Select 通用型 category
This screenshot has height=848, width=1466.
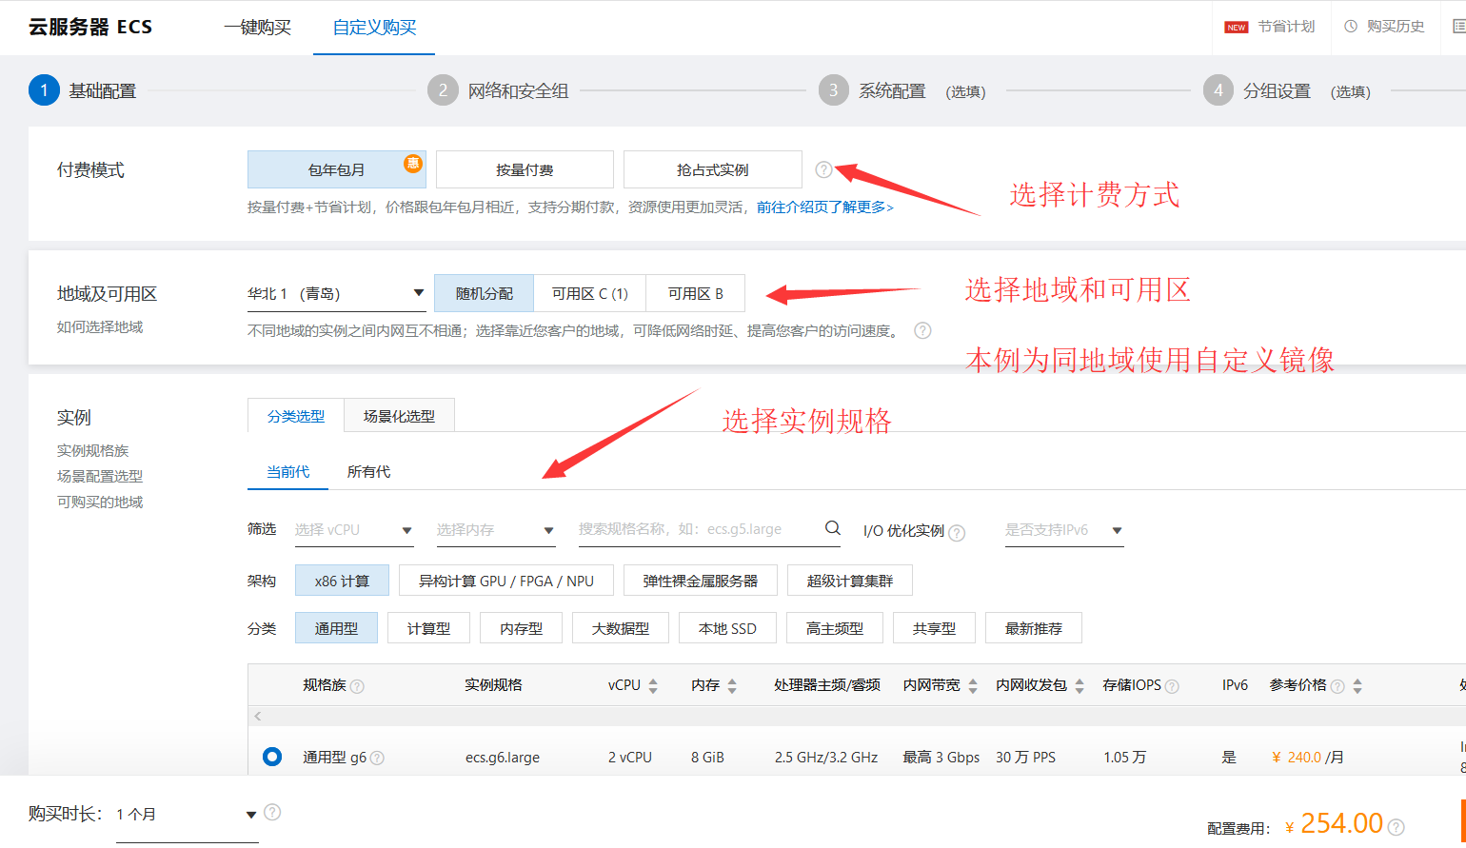(x=336, y=628)
